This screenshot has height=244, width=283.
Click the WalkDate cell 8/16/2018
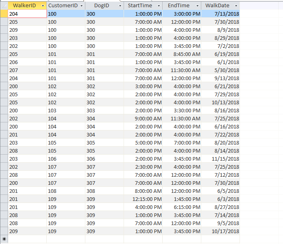point(220,110)
